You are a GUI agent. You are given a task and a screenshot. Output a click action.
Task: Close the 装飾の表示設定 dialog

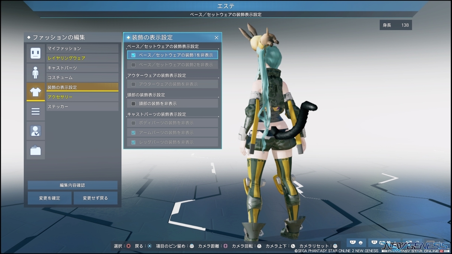217,38
